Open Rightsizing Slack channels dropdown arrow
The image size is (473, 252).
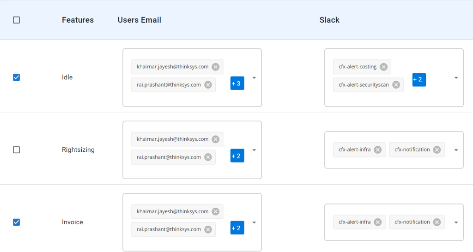456,150
